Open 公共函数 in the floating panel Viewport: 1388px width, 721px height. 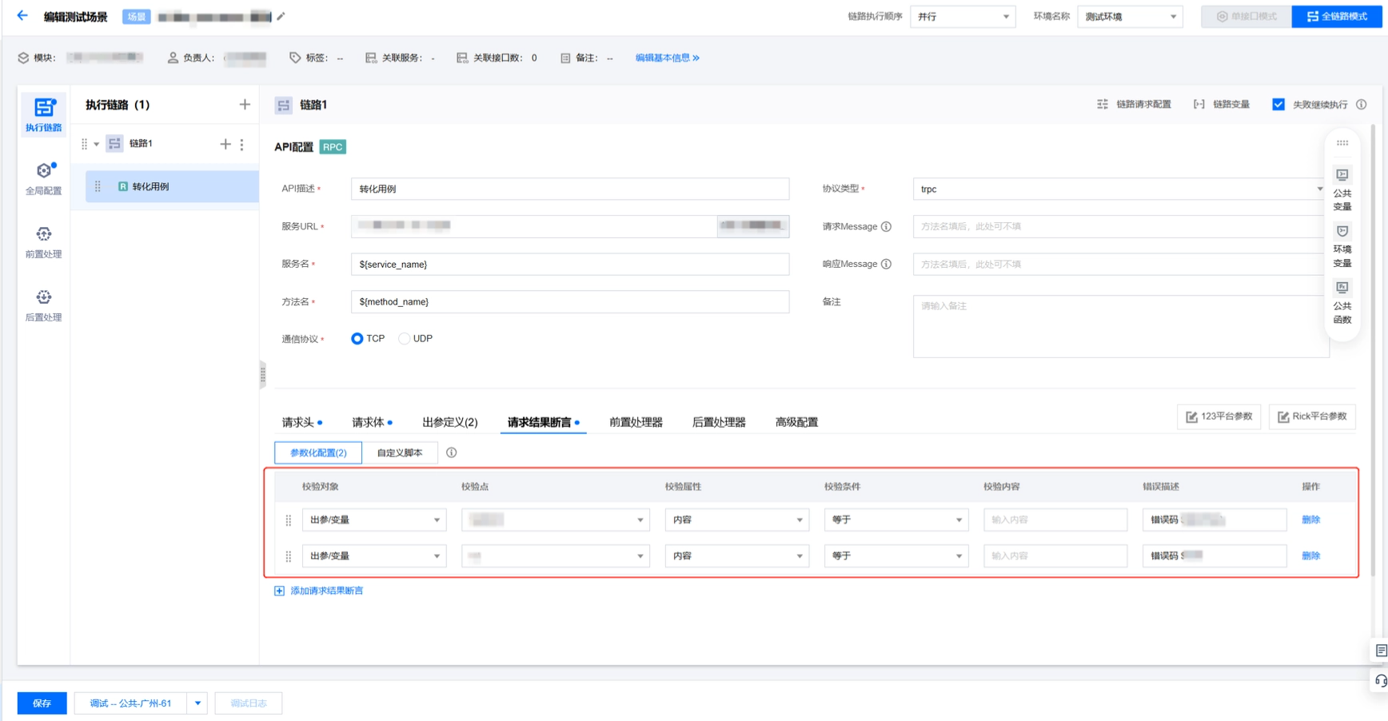[x=1342, y=302]
